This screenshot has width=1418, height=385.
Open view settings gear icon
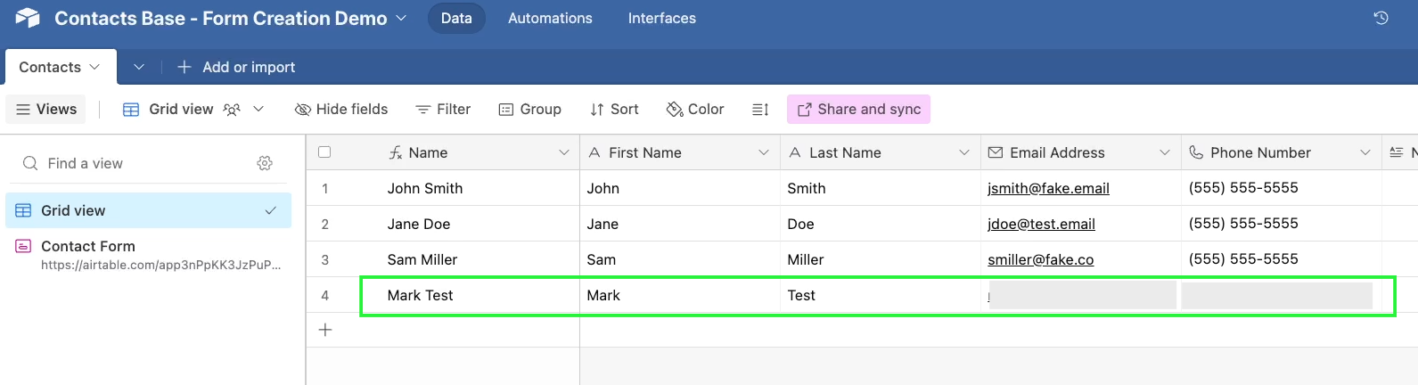pyautogui.click(x=265, y=163)
